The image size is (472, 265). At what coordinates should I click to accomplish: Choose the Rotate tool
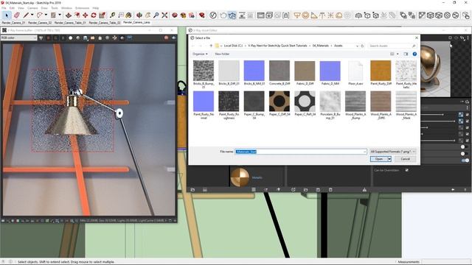pos(94,15)
